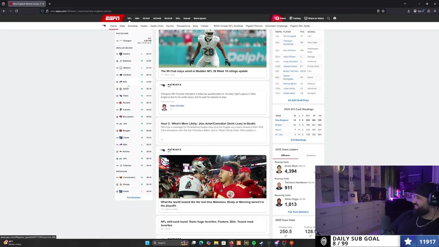Open the Will Campbell draft pick link
Image resolution: width=439 pixels, height=247 pixels.
click(289, 36)
